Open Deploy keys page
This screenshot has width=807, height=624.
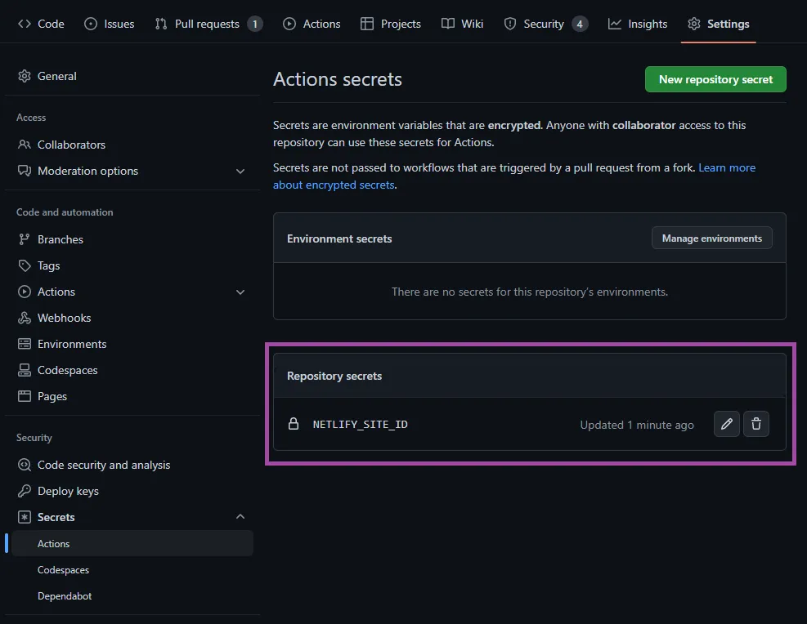[68, 491]
